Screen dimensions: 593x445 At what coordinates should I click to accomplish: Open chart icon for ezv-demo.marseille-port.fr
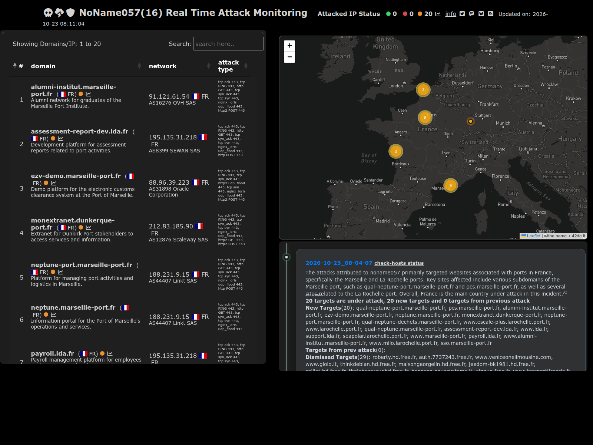[53, 183]
